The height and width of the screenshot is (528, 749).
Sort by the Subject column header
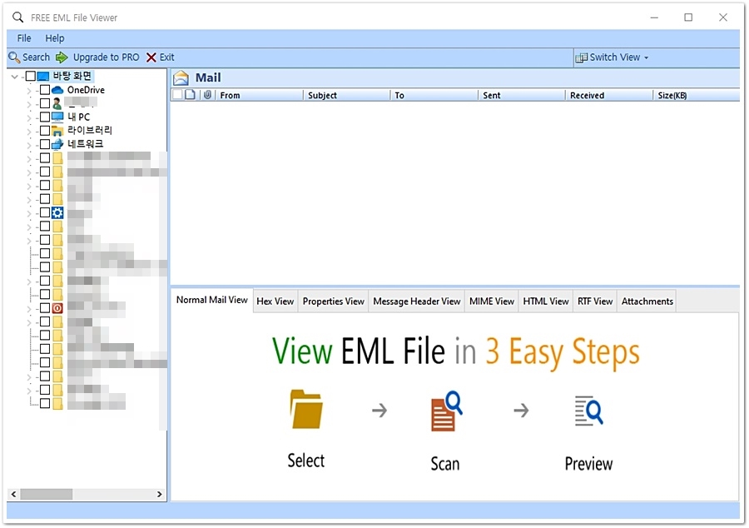pyautogui.click(x=346, y=95)
